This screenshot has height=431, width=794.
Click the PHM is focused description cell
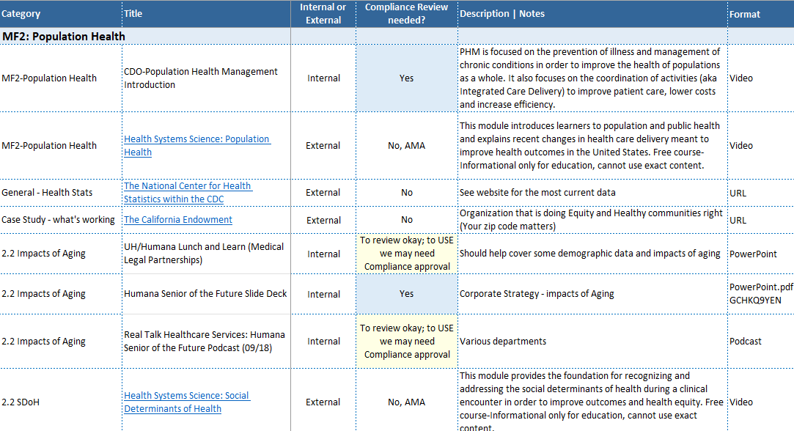pos(592,78)
